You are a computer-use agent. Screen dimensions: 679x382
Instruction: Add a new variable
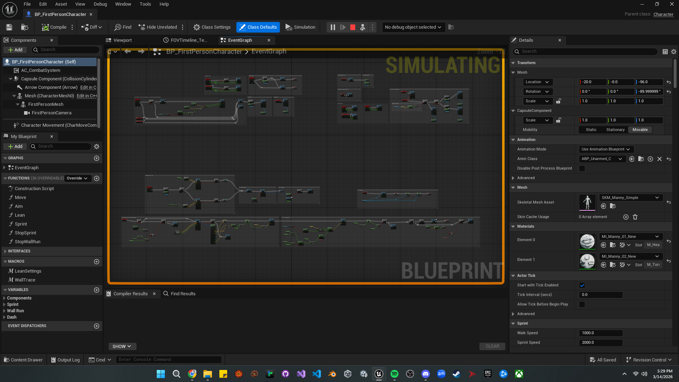97,290
